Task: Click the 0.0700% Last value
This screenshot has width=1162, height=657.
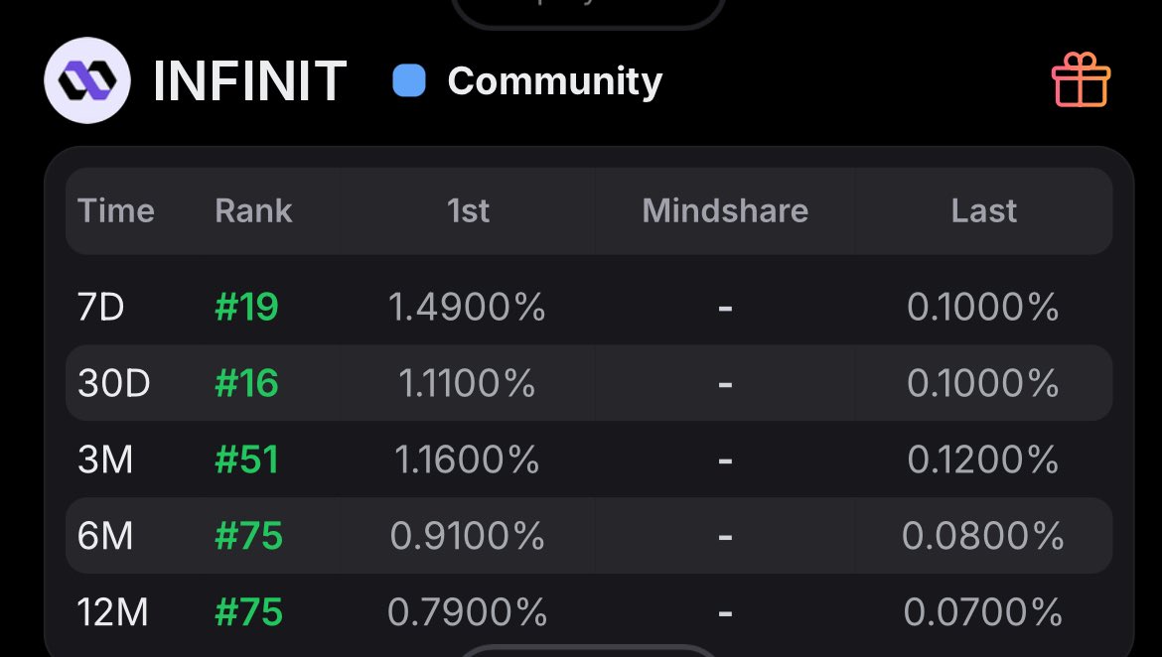Action: [982, 611]
